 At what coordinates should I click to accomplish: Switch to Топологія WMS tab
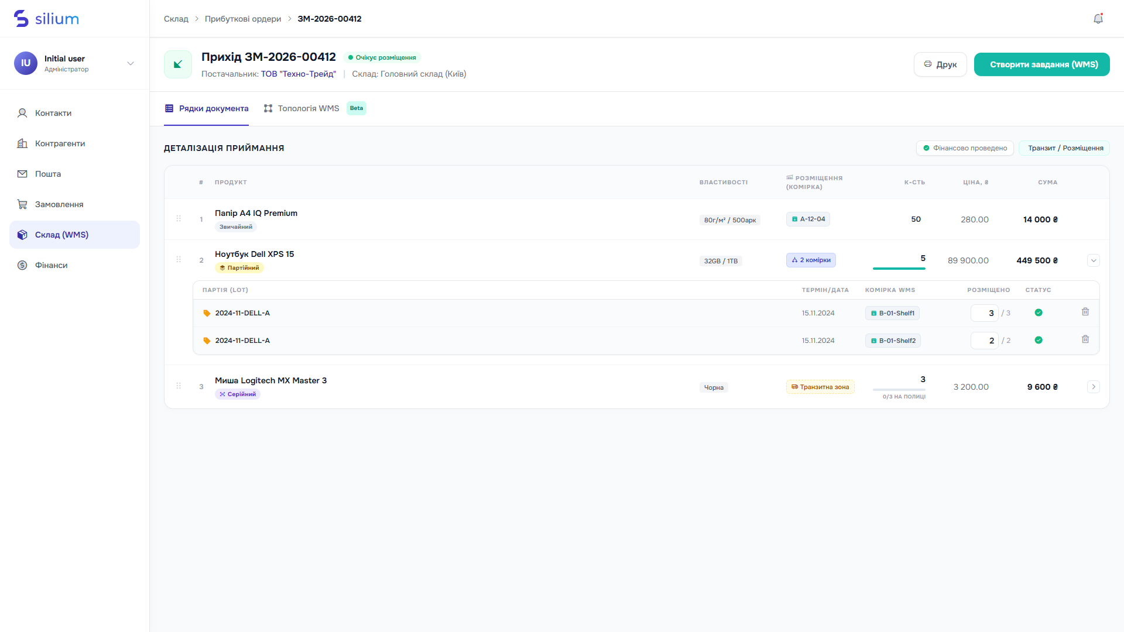tap(315, 108)
